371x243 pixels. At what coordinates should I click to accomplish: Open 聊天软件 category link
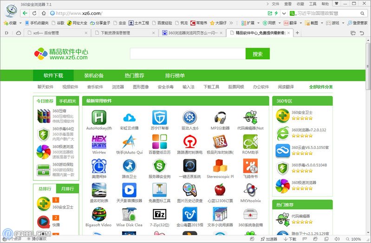(x=46, y=87)
